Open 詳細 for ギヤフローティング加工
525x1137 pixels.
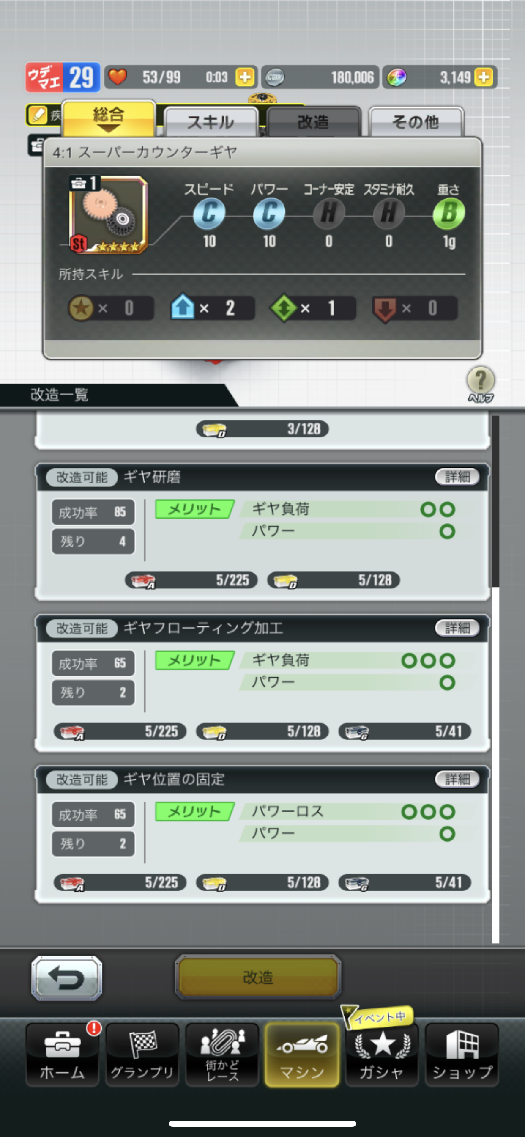(x=457, y=628)
